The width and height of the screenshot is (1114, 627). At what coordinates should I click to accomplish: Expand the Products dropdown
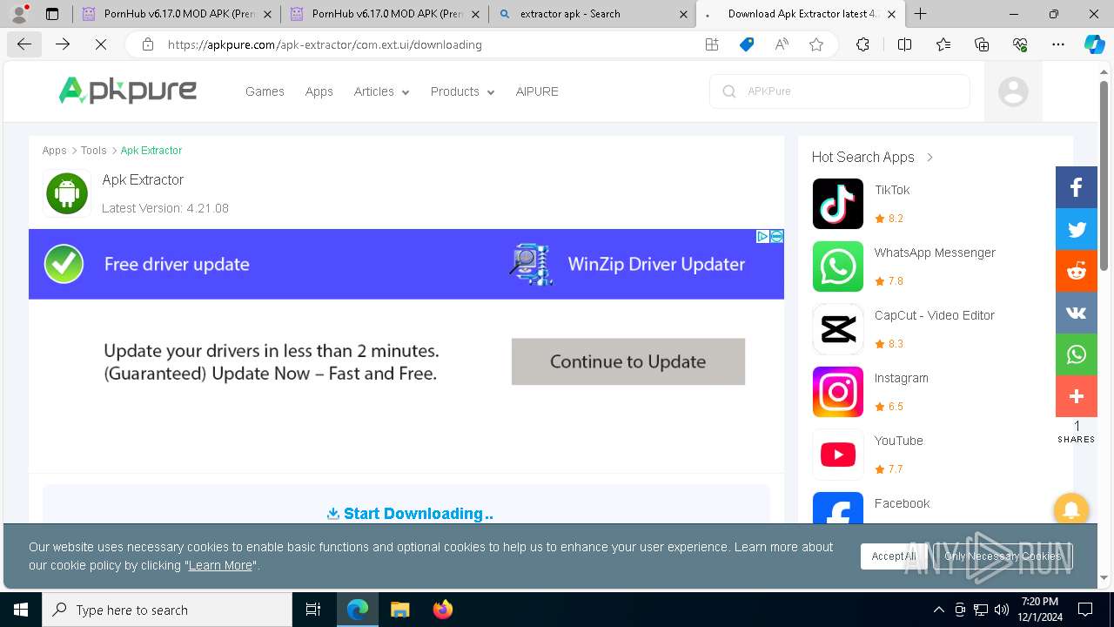(x=462, y=91)
